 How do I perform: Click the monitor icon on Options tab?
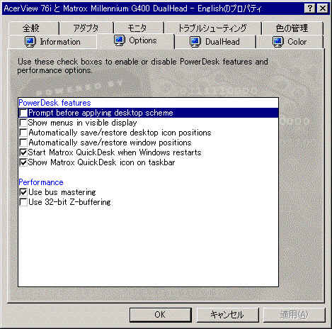(x=120, y=40)
